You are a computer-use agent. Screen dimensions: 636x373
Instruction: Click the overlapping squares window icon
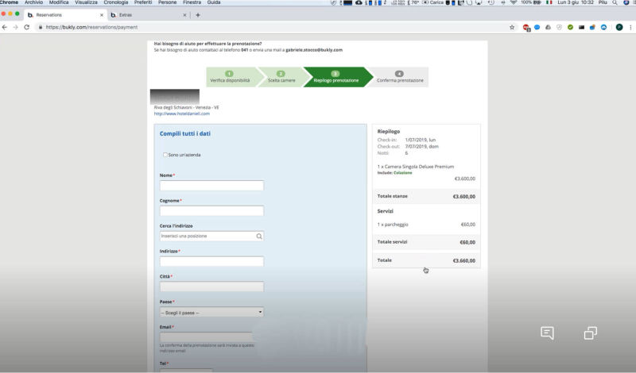point(591,333)
